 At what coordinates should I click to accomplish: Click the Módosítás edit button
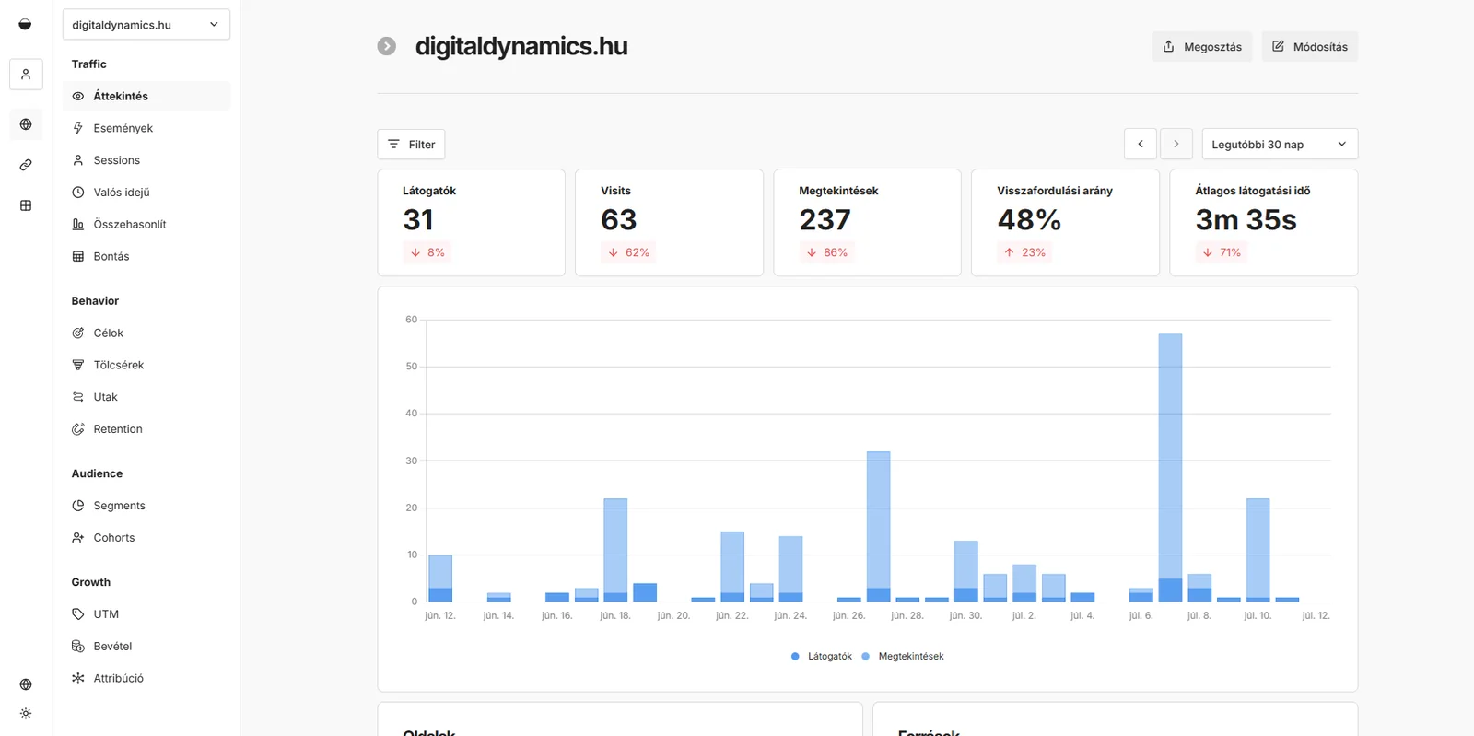click(1310, 47)
